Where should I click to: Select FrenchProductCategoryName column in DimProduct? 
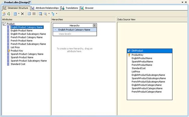(146, 92)
